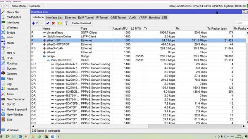
Task: Select Exit in the sidebar
Action: click(9, 120)
